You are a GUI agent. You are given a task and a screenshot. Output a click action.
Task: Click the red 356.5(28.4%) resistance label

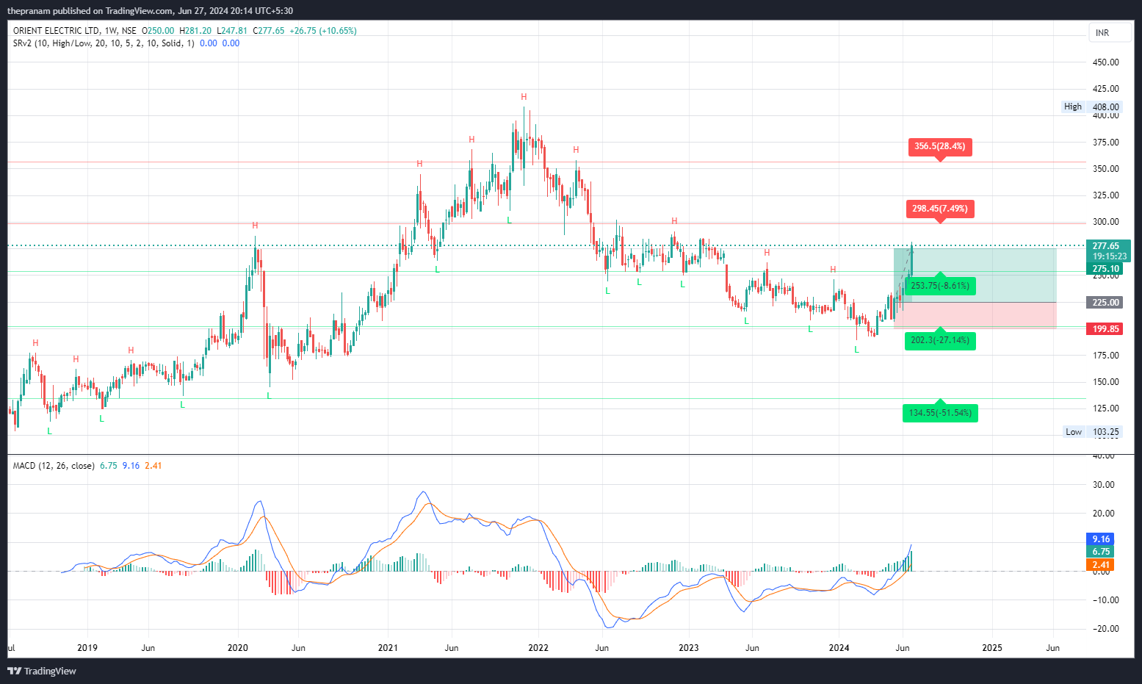940,147
